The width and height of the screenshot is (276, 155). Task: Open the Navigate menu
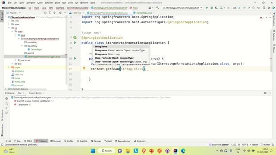31,3
